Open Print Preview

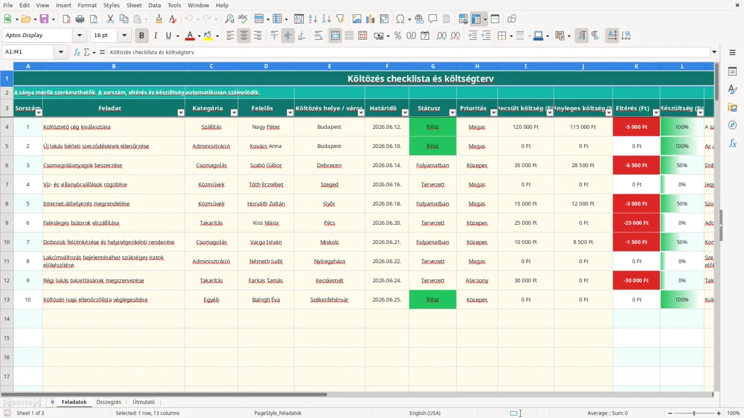click(x=92, y=19)
